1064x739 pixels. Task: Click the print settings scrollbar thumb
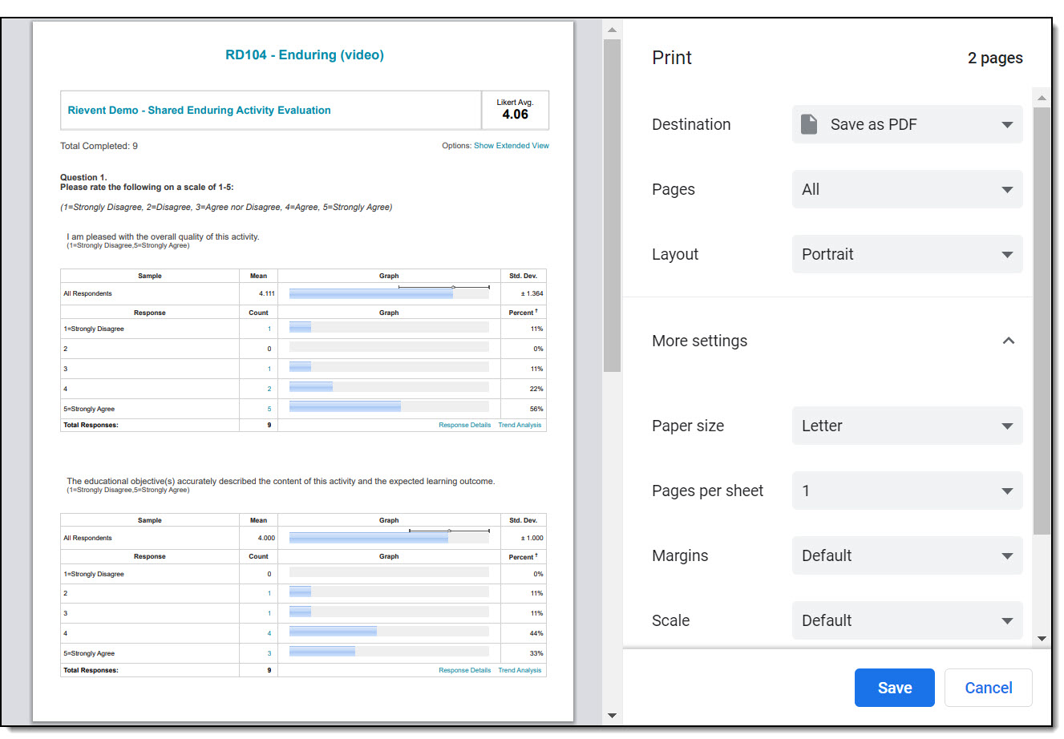(1042, 321)
